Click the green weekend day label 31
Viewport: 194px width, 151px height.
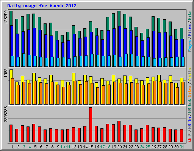pos(182,147)
